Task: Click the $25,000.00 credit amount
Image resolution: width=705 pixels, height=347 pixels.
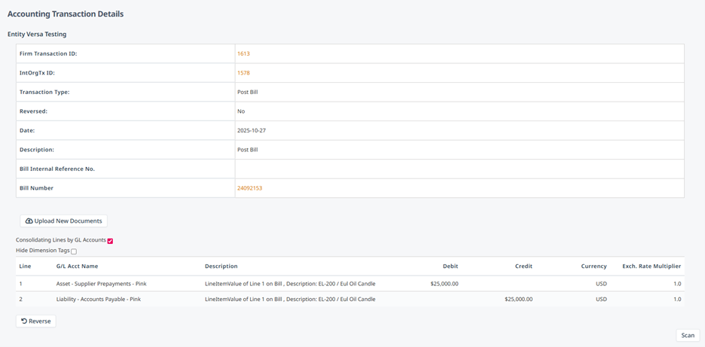Action: (x=519, y=300)
